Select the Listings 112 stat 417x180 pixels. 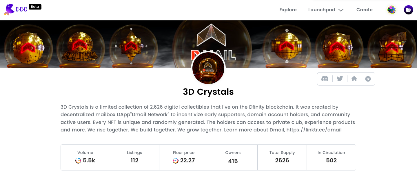(134, 157)
